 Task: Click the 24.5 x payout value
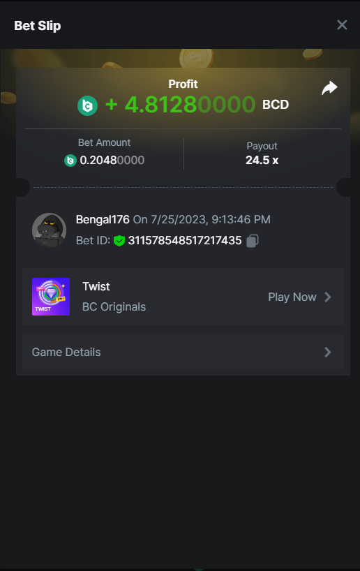[x=262, y=161]
